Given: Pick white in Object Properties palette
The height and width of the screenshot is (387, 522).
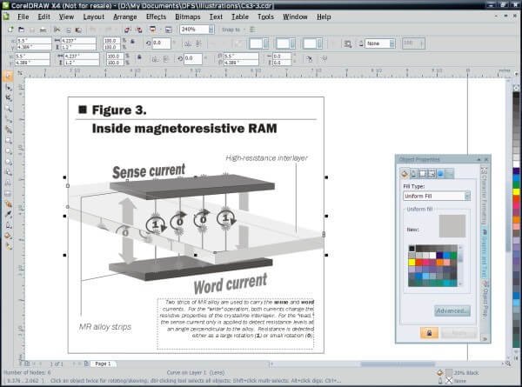Looking at the screenshot, I should point(432,256).
